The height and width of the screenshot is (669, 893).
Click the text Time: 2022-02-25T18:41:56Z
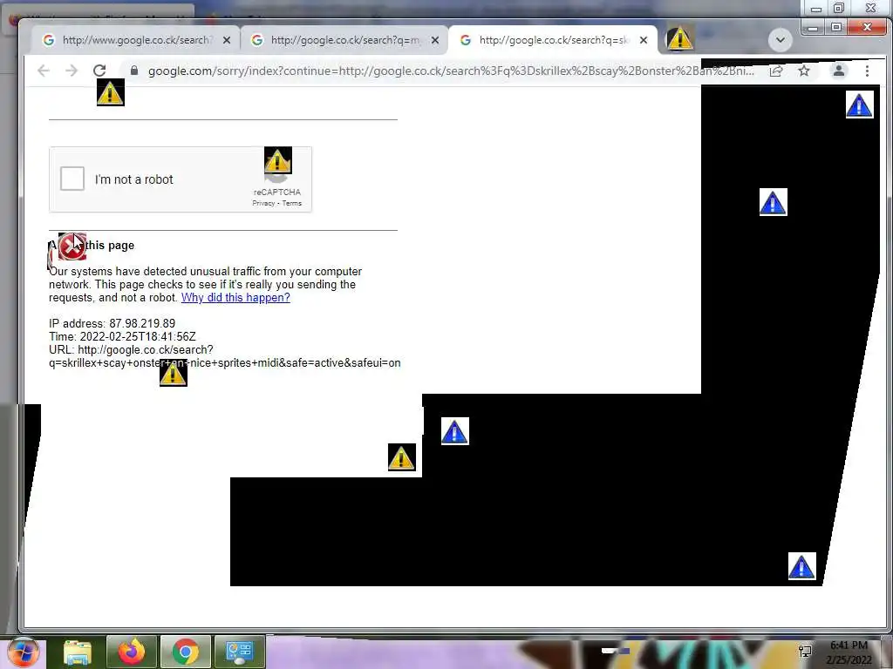click(x=122, y=337)
